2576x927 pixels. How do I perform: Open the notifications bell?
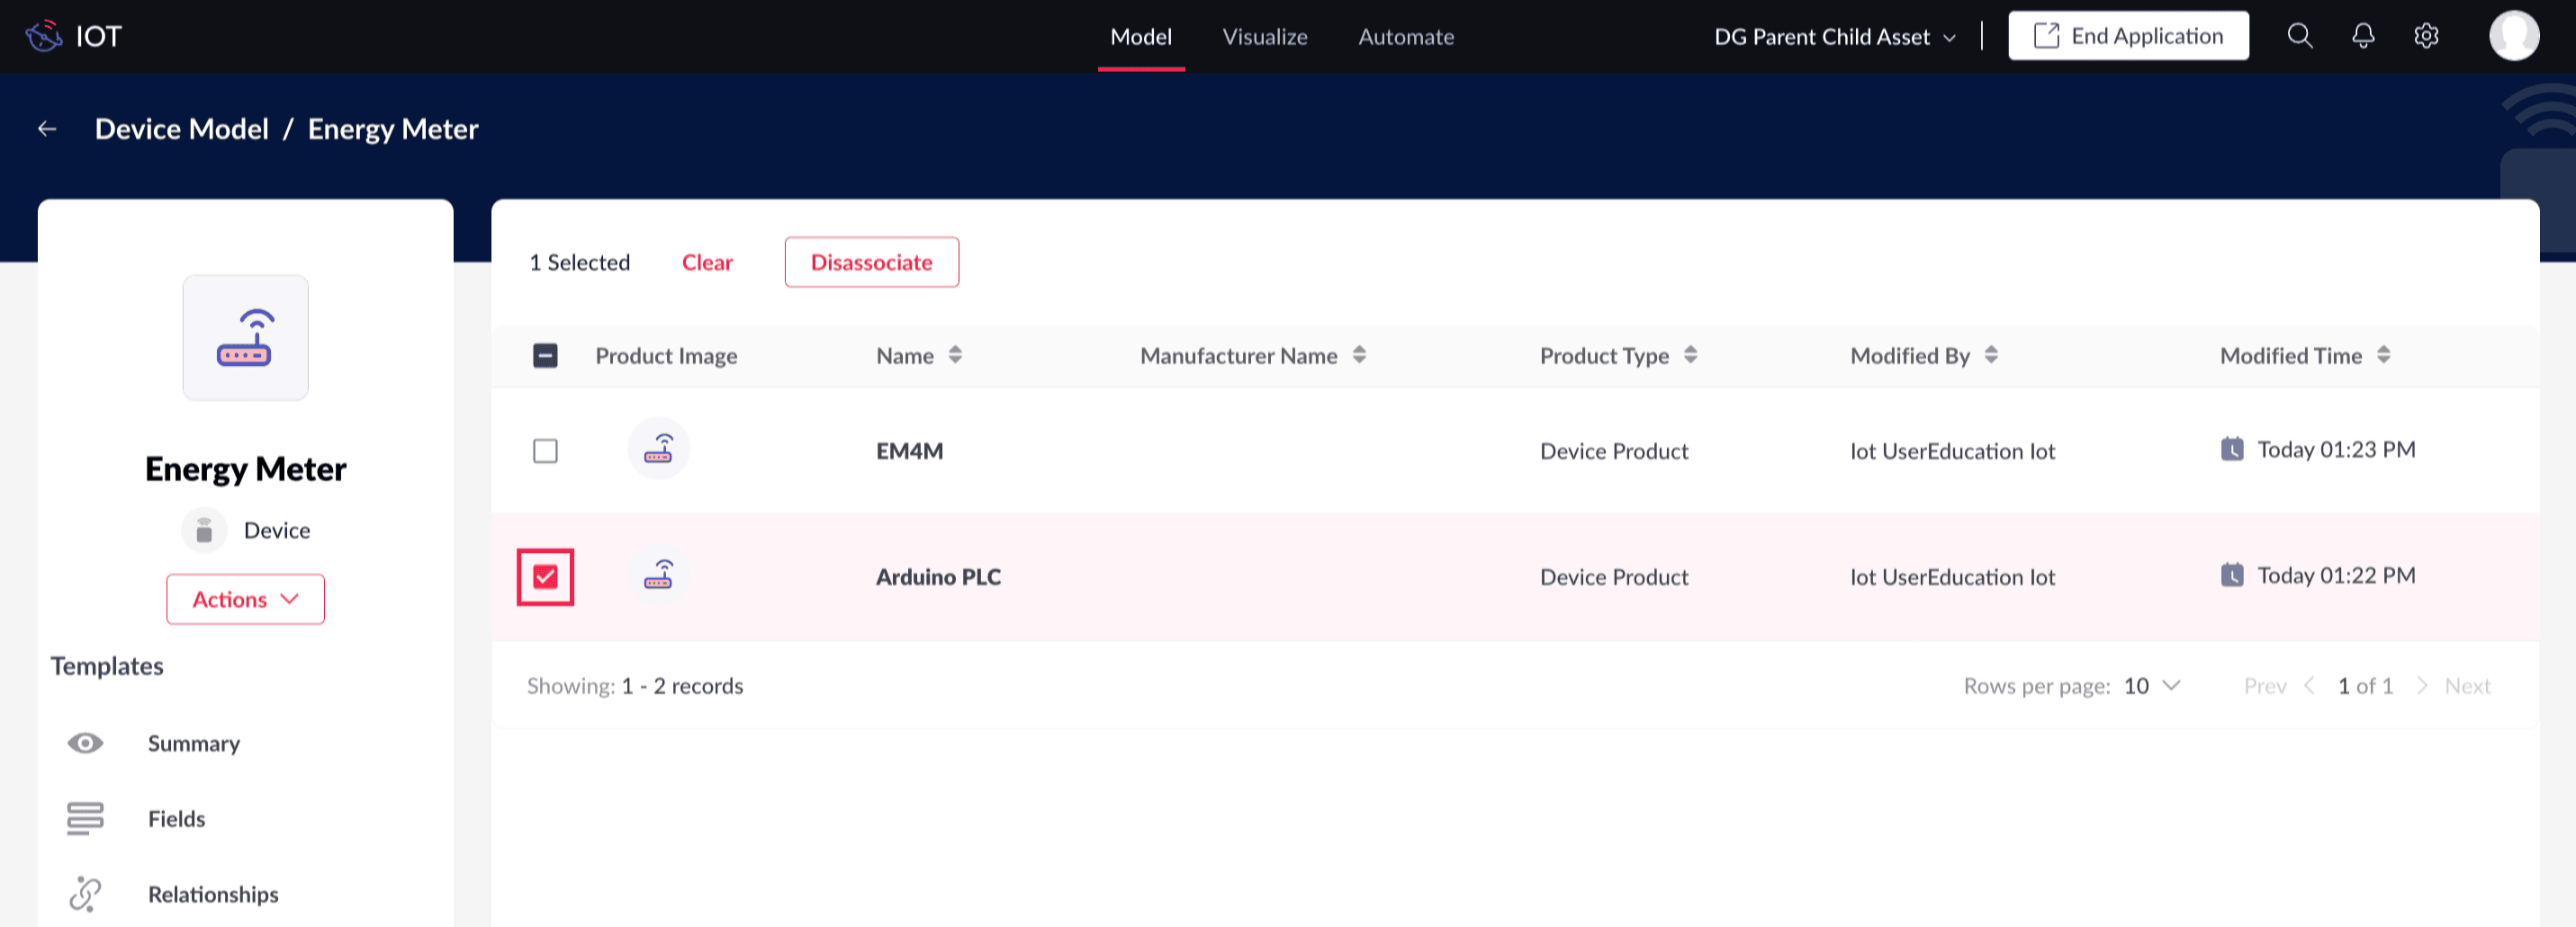pyautogui.click(x=2362, y=37)
